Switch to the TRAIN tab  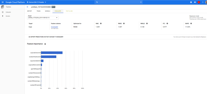(38, 11)
